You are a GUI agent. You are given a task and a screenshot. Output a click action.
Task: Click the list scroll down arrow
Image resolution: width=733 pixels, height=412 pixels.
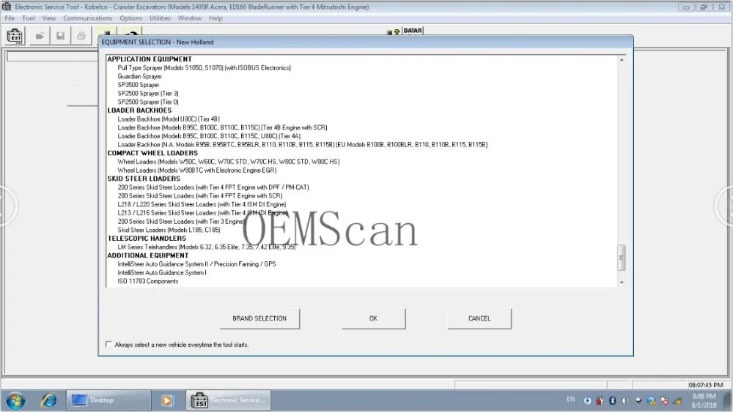(x=622, y=282)
